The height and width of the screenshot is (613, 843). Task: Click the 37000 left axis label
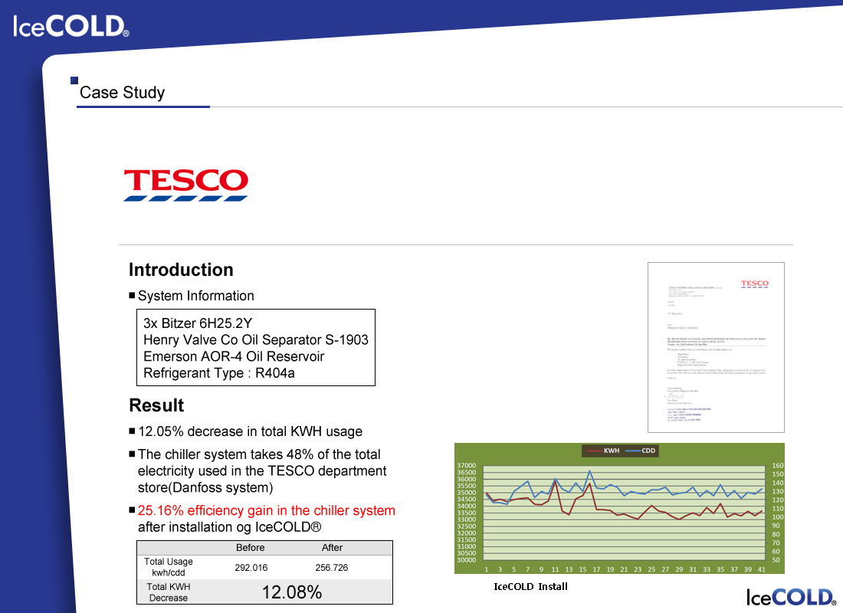click(x=466, y=466)
